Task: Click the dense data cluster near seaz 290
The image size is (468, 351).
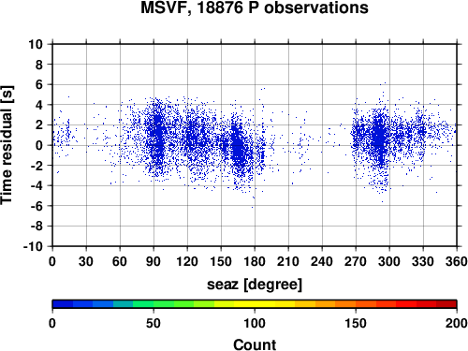Action: [x=379, y=138]
